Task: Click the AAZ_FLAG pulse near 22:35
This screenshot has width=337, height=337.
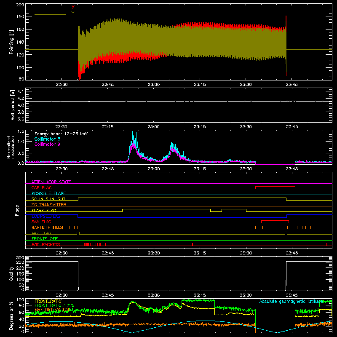Action: pos(78,233)
